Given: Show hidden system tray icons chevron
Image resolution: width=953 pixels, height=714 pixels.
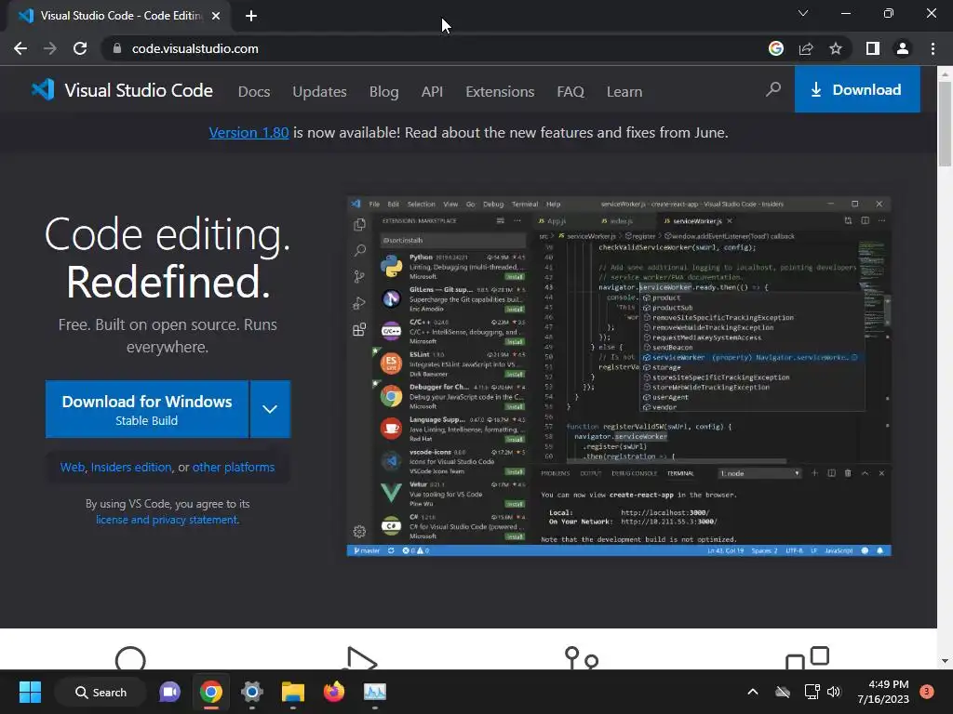Looking at the screenshot, I should [x=752, y=692].
